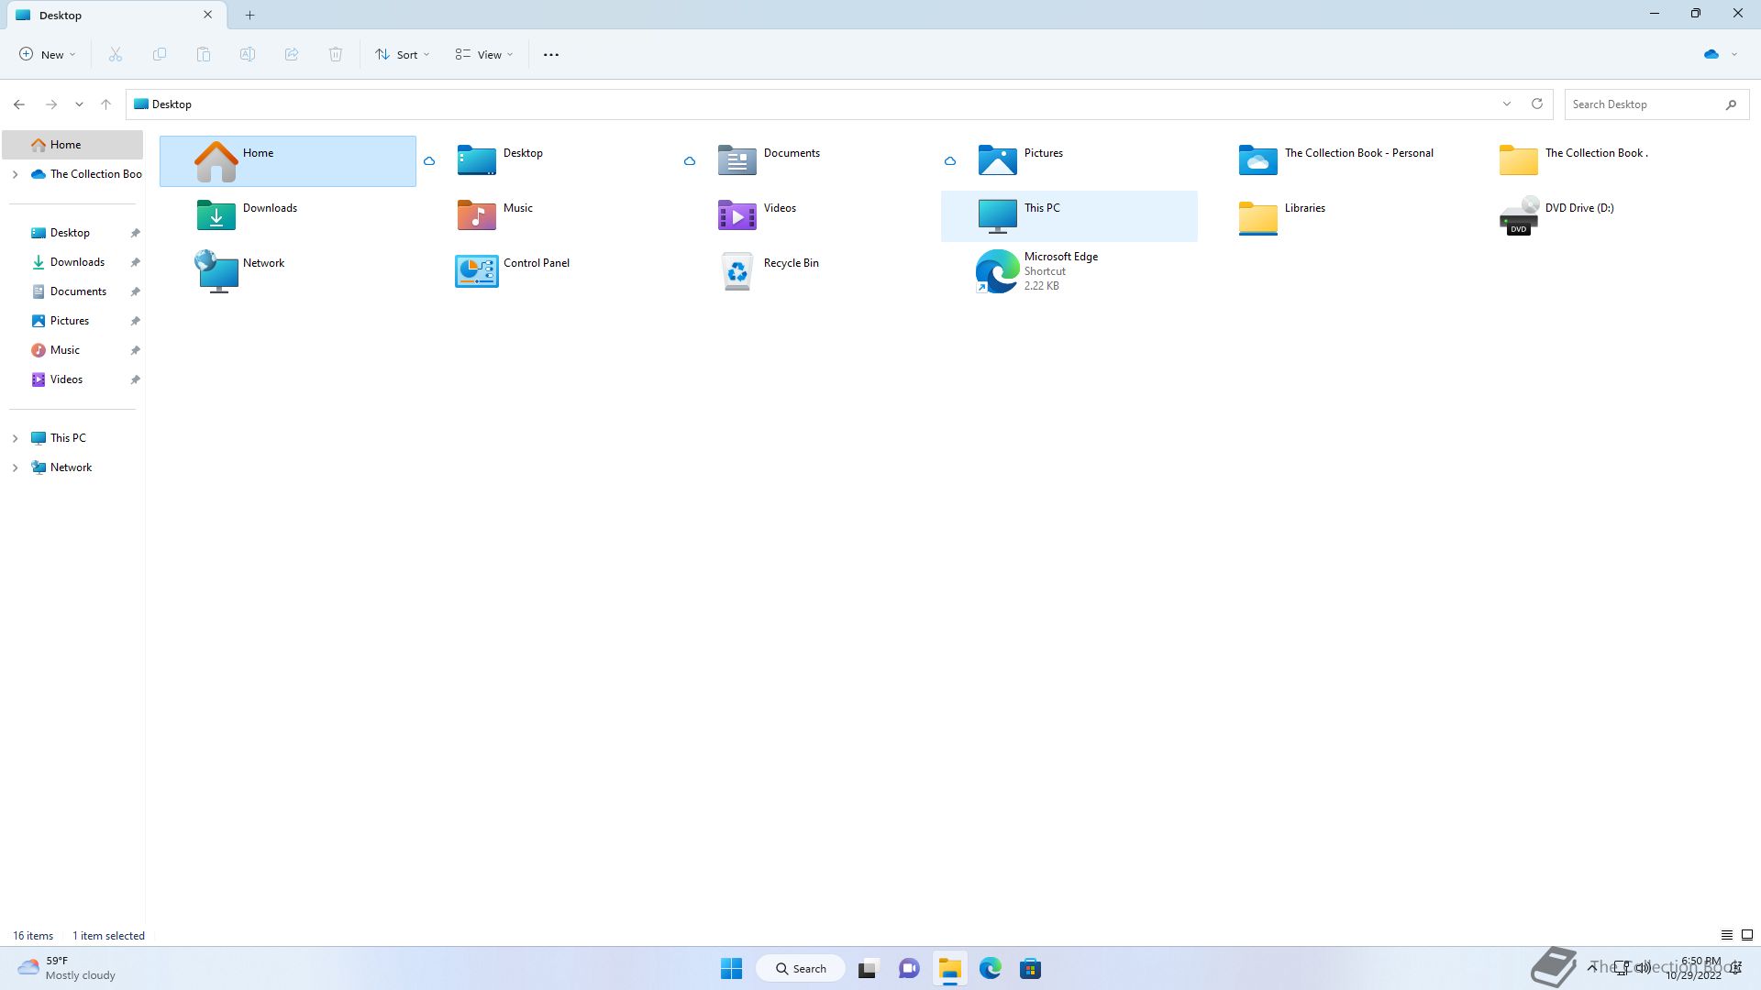Switch to details view layout toggle

(x=1726, y=935)
